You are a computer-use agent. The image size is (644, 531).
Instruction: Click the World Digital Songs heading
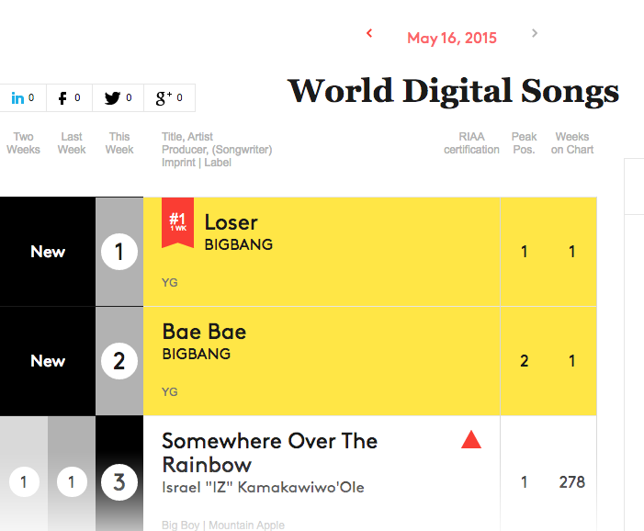(x=453, y=91)
